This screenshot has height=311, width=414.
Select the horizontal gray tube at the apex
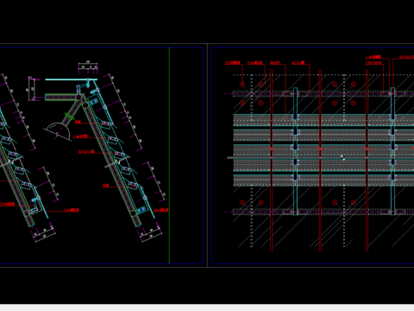pyautogui.click(x=61, y=98)
